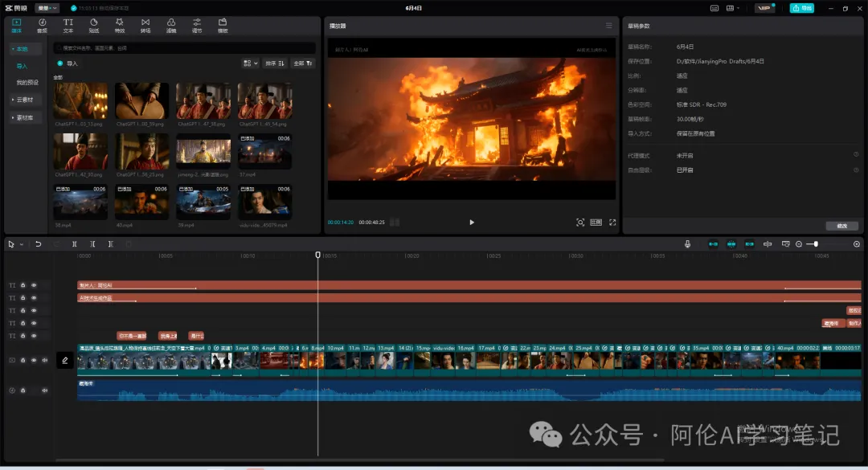Lock the 制片人：阿伦AI text track

coord(23,286)
